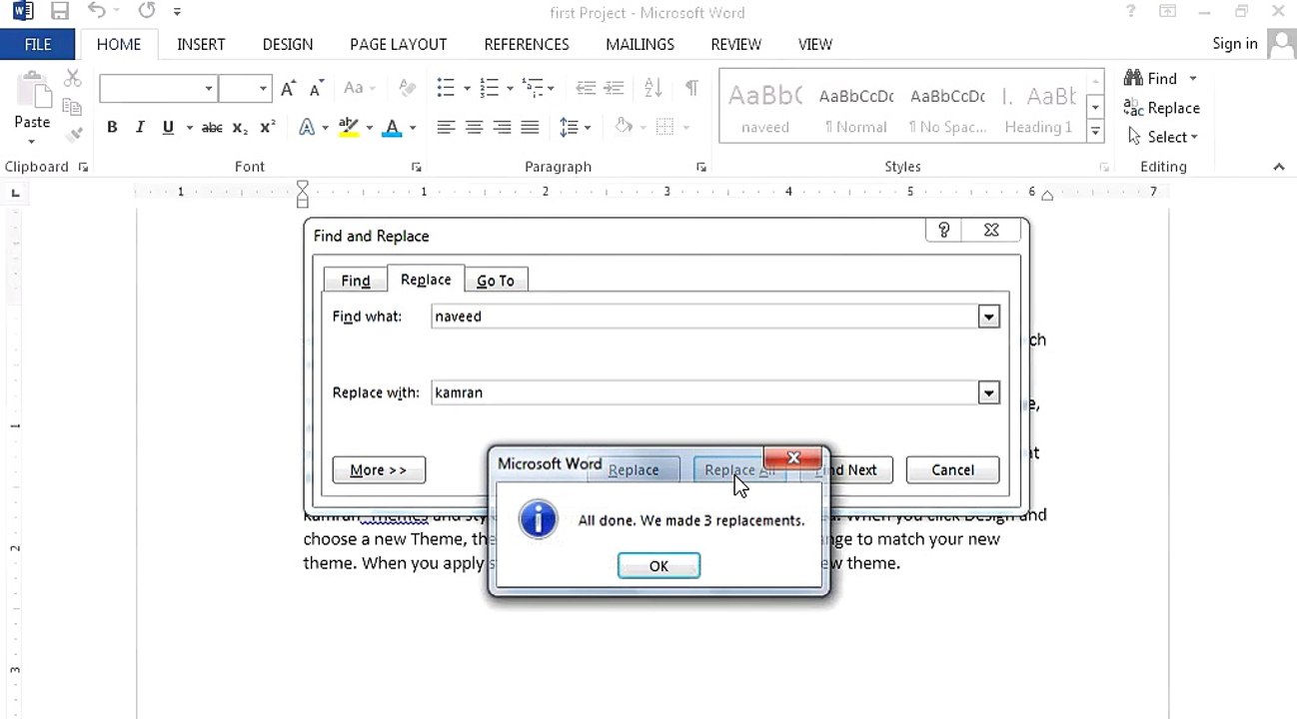Click the Sort A-Z icon
This screenshot has height=719, width=1297.
point(652,88)
